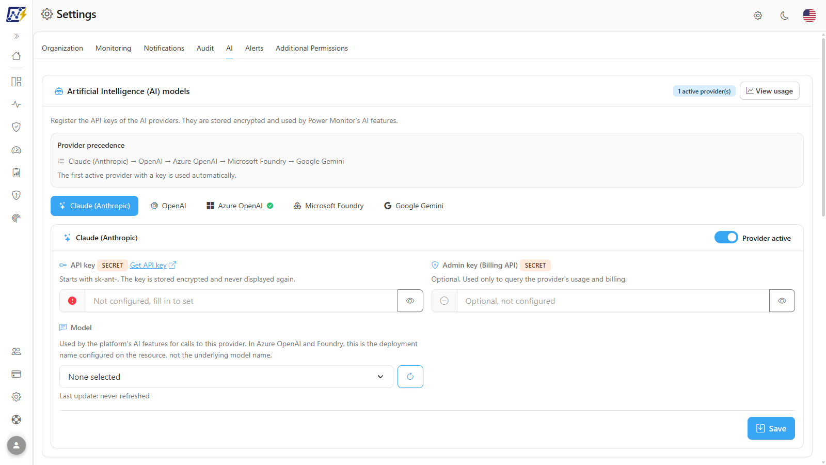Switch to the Audit tab

[205, 48]
